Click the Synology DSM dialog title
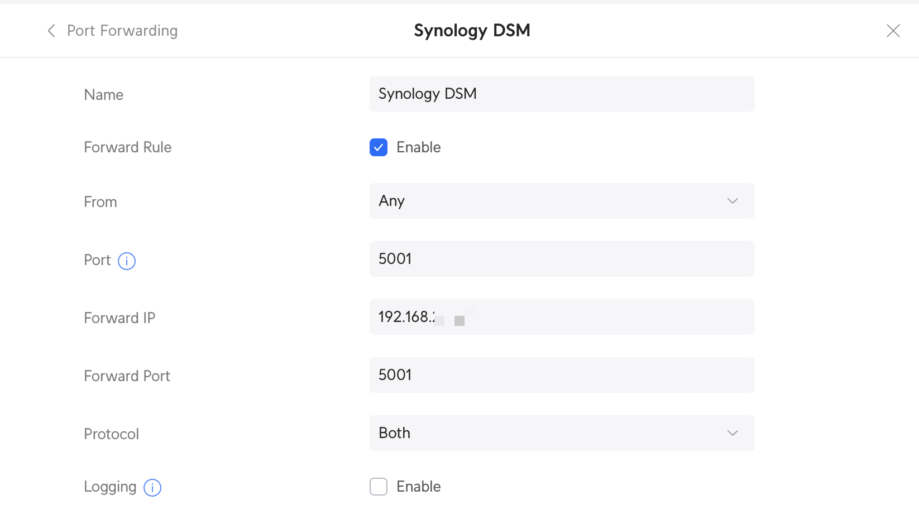This screenshot has width=919, height=529. 472,31
